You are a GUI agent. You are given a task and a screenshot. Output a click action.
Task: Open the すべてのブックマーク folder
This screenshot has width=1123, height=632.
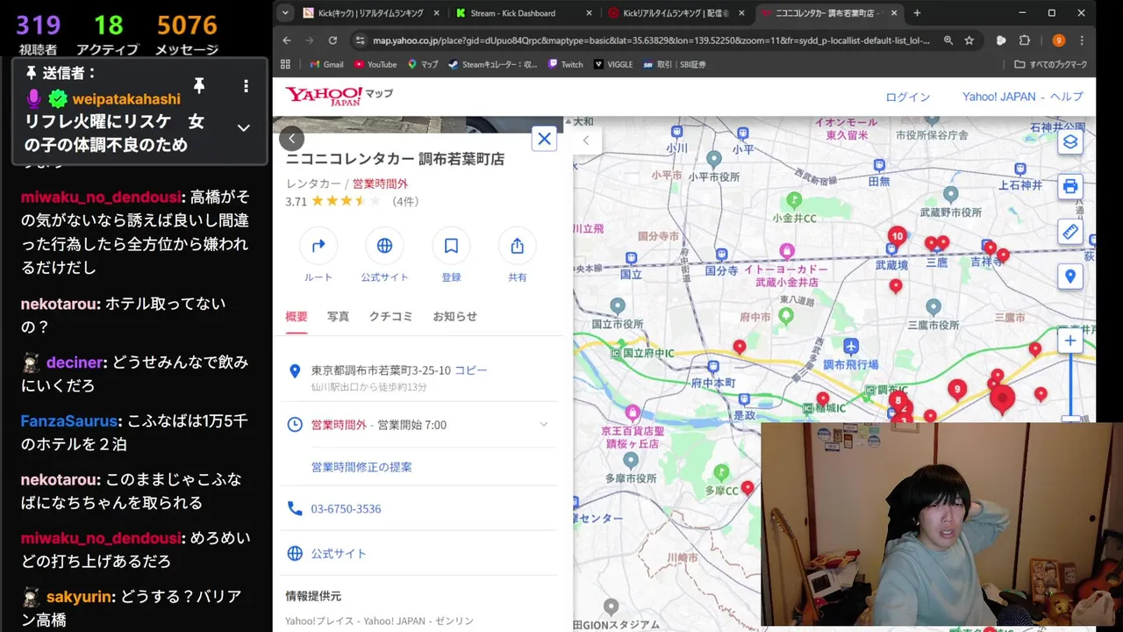click(1051, 64)
